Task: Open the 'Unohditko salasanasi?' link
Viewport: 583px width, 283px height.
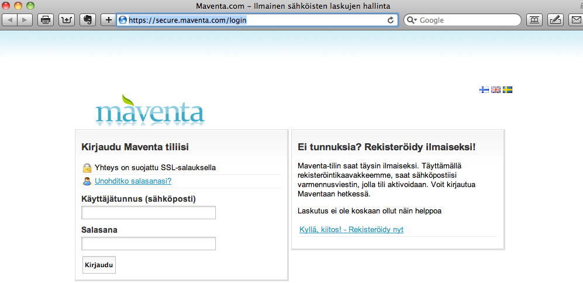Action: click(133, 181)
